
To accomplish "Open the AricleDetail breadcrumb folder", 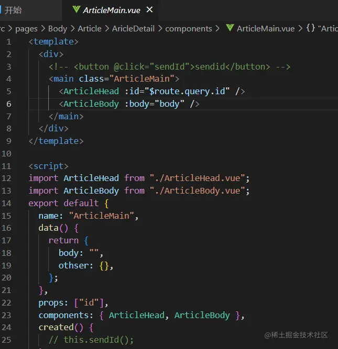I will coord(133,29).
